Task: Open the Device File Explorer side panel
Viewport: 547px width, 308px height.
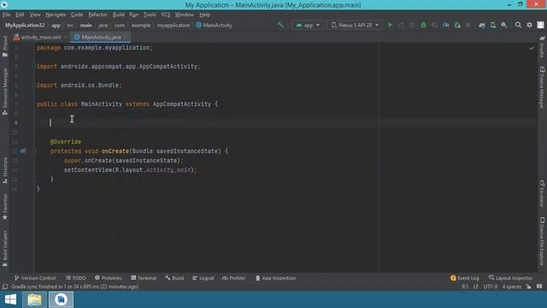Action: 542,241
